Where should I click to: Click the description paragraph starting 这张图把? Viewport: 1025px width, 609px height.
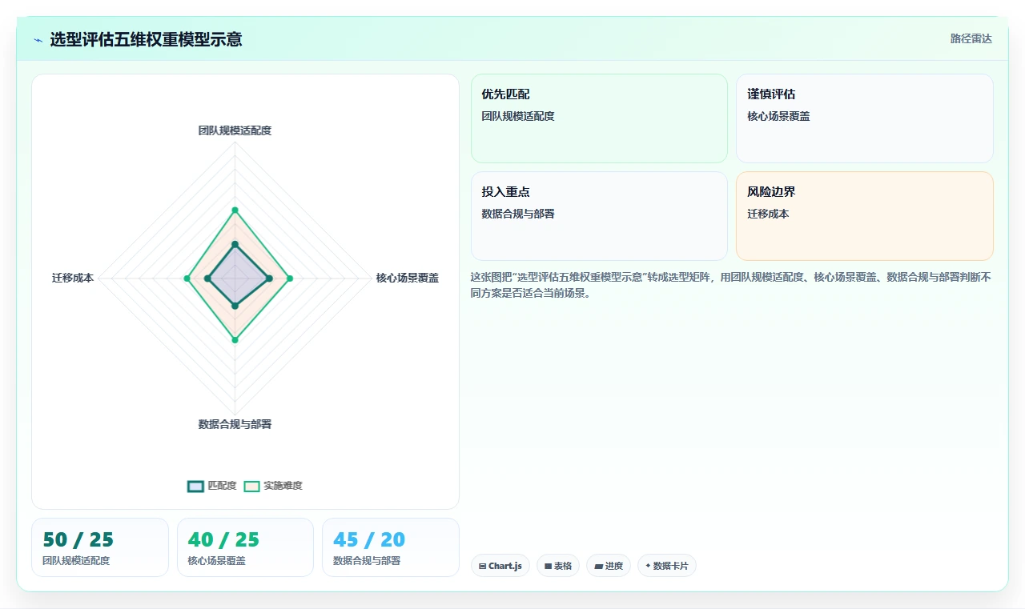[x=731, y=285]
